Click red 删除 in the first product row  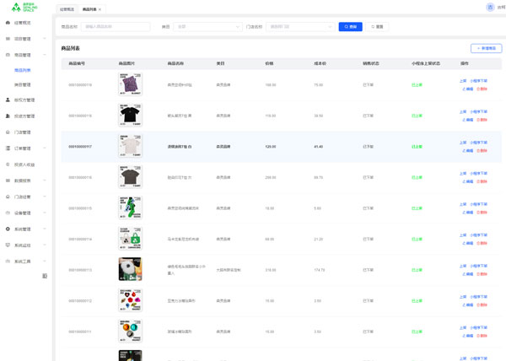tap(482, 89)
